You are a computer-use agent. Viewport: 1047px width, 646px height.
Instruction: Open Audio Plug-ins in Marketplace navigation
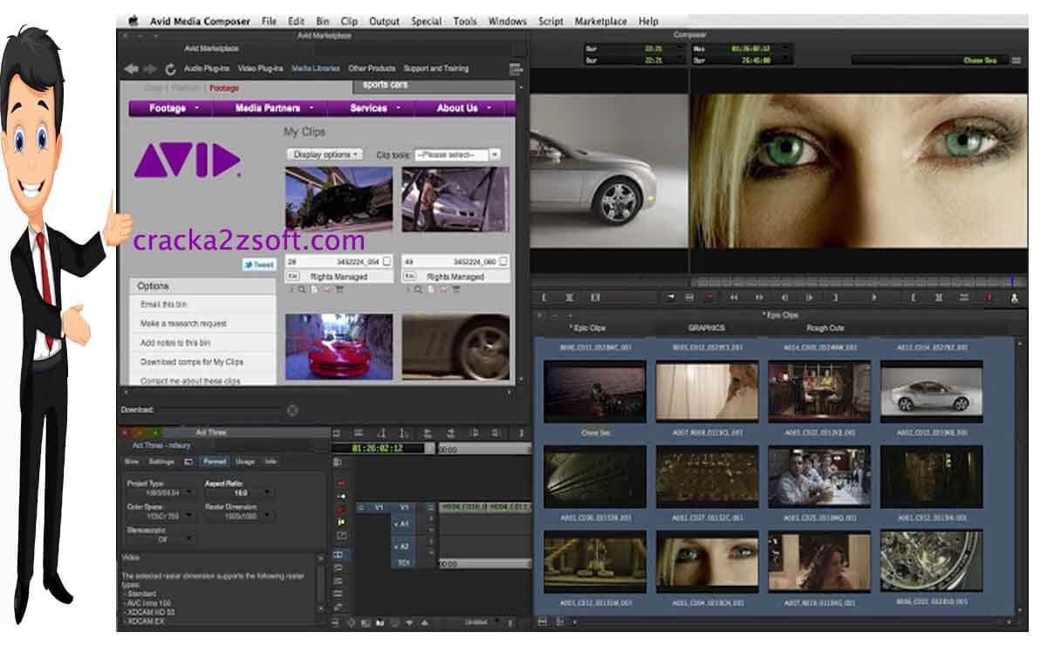pos(206,68)
